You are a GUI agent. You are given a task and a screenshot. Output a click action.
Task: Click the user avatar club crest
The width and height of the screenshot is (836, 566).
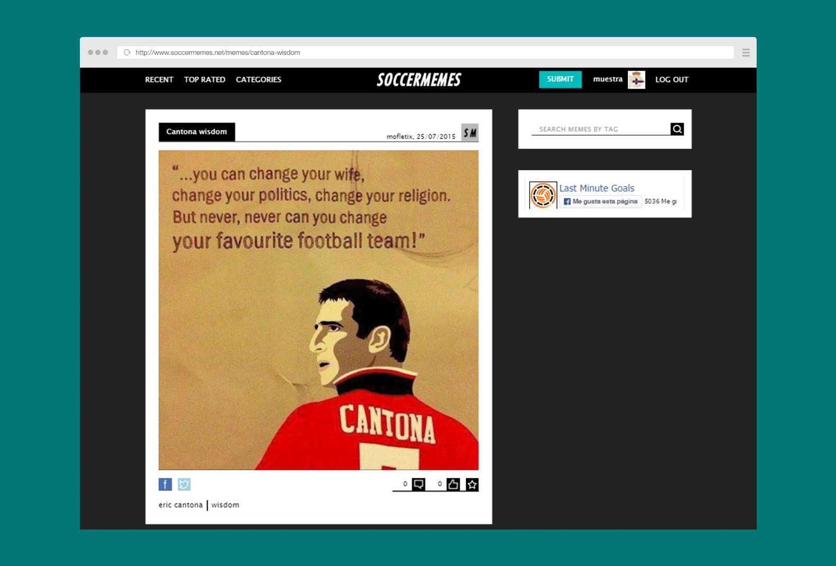(637, 80)
